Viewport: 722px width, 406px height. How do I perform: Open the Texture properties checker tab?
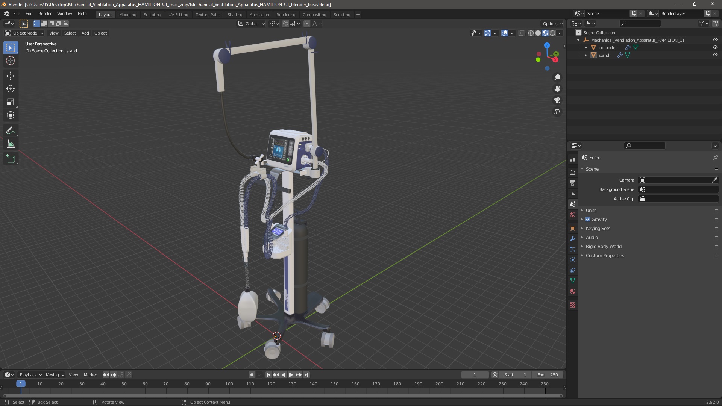pyautogui.click(x=573, y=305)
